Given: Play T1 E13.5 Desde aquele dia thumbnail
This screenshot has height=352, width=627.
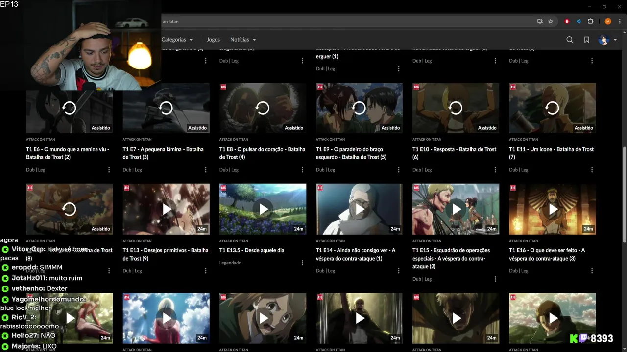Looking at the screenshot, I should [x=263, y=209].
